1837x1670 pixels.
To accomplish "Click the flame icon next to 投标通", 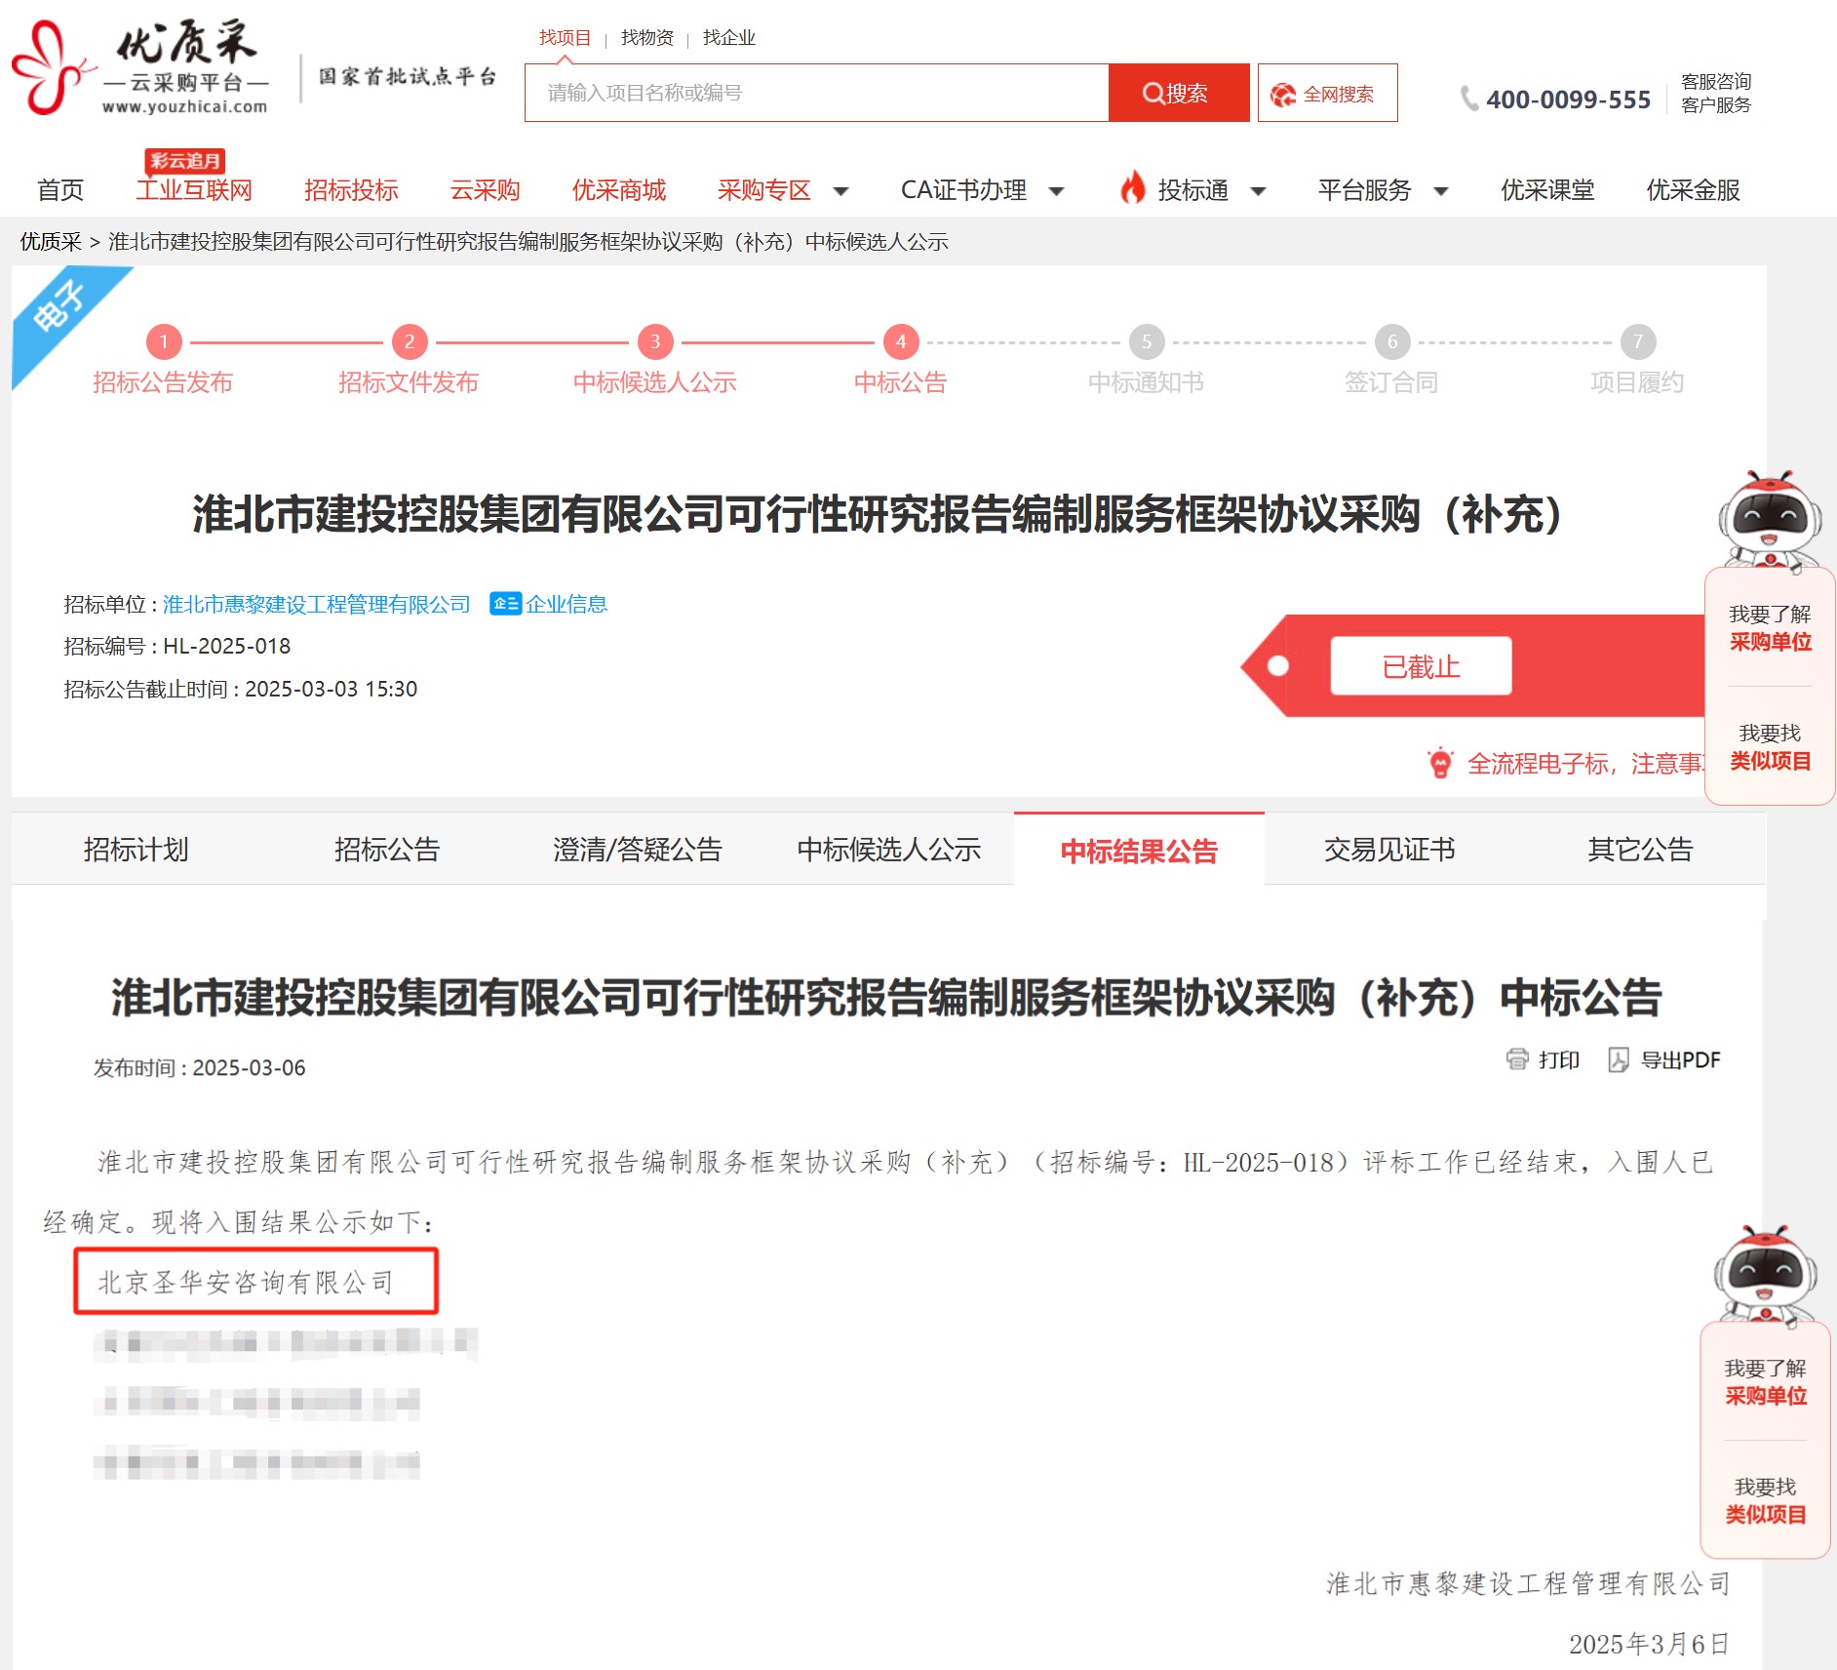I will point(1132,187).
